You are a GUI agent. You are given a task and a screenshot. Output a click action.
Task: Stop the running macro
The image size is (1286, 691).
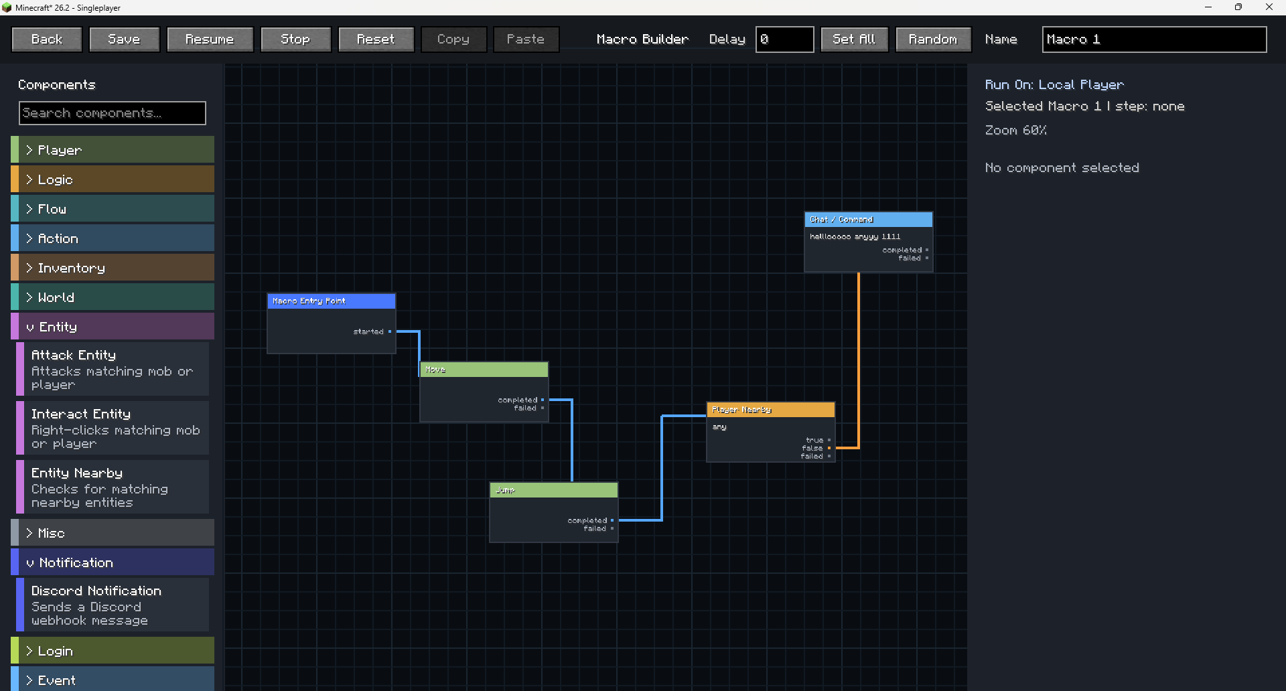(295, 40)
